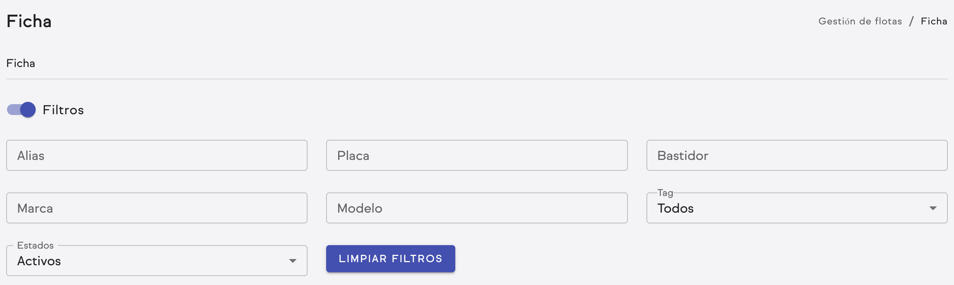
Task: Click the Filtros text label
Action: (63, 110)
